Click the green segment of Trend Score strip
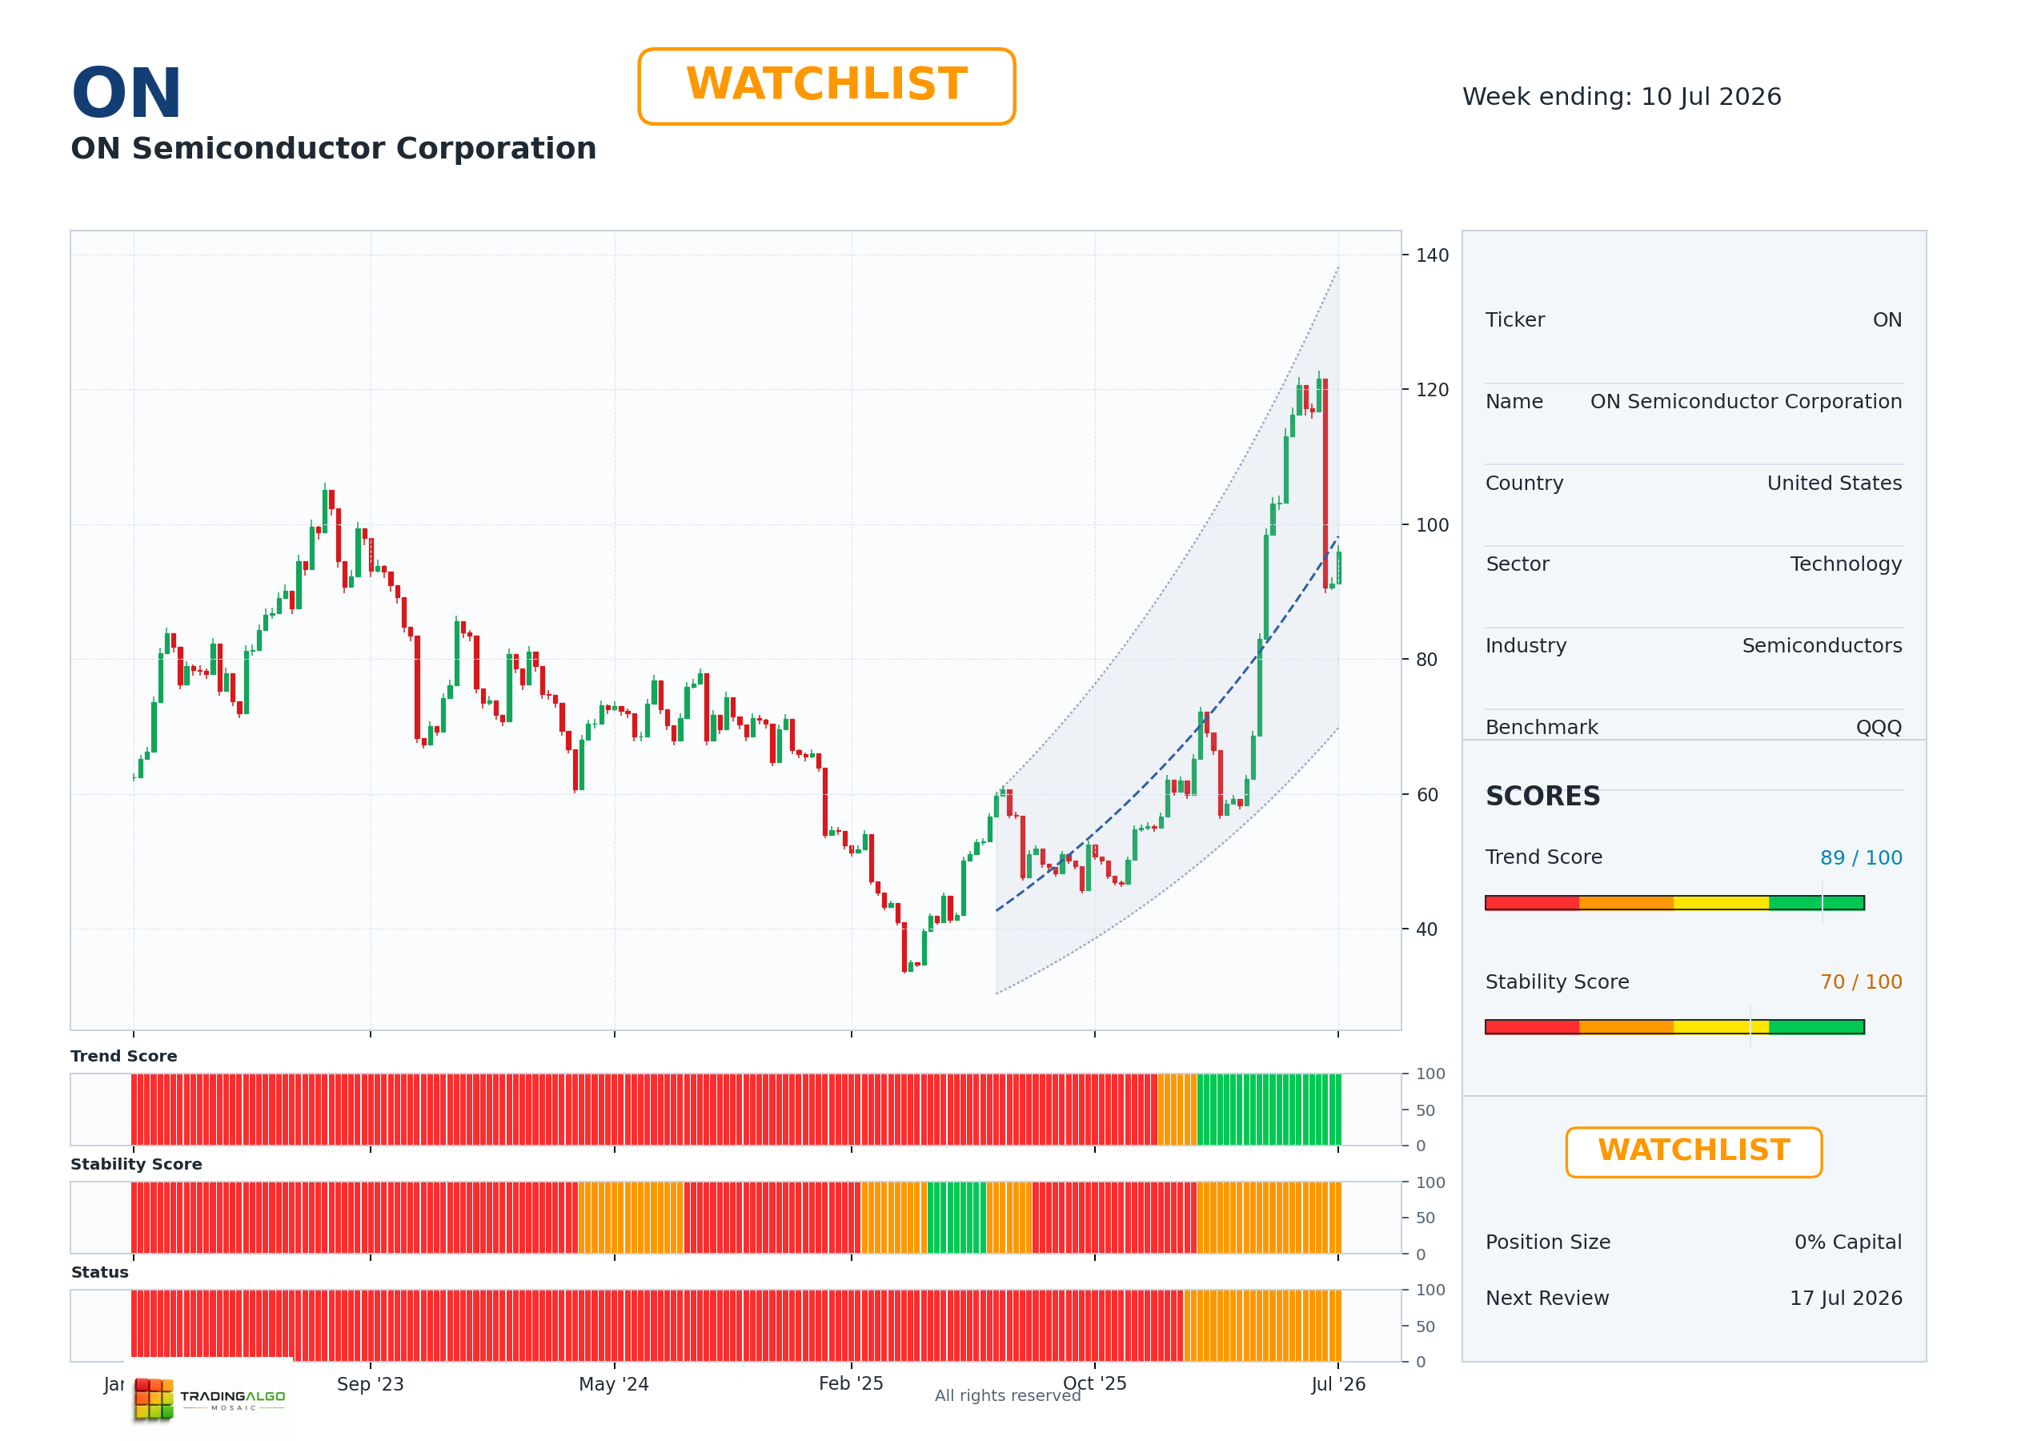This screenshot has height=1441, width=2017. [x=1269, y=1109]
